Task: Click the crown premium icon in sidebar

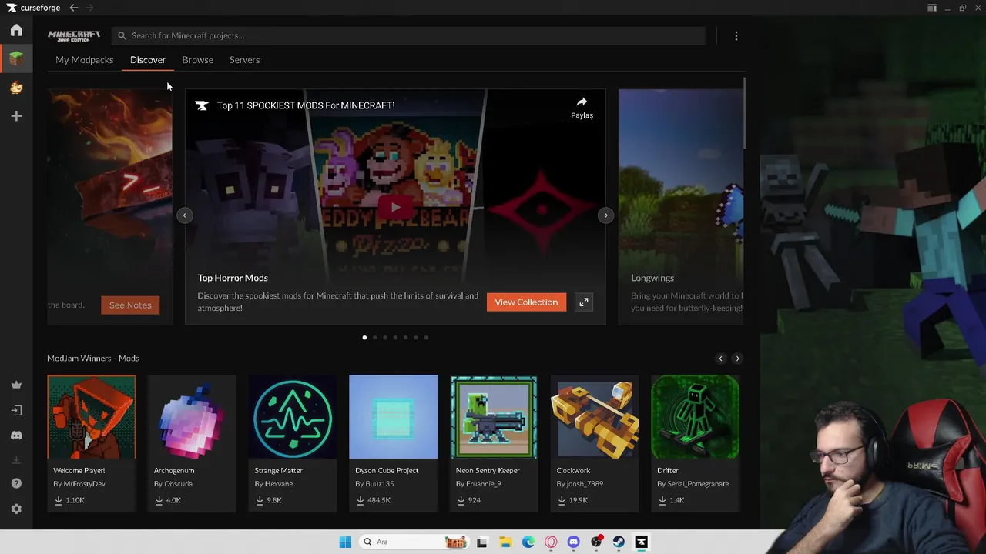Action: [16, 385]
